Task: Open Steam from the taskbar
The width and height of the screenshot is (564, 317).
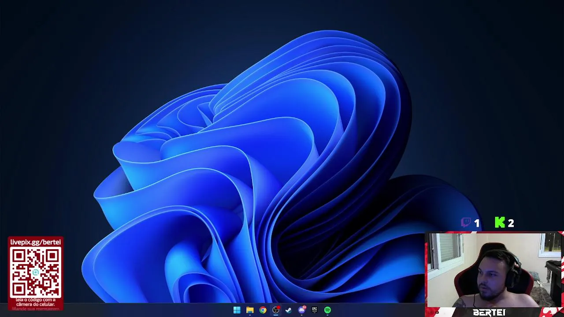Action: pos(289,310)
